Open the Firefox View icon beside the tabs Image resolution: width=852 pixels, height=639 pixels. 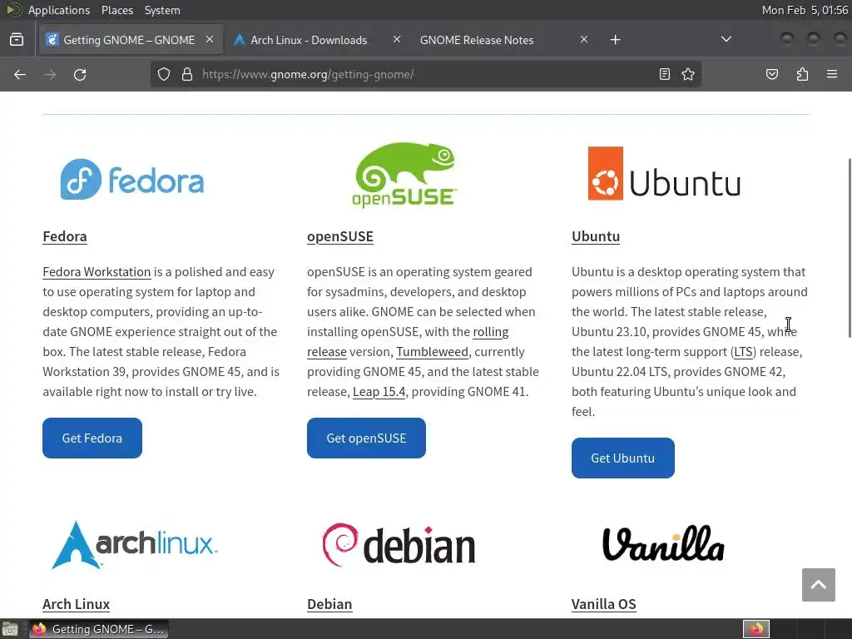17,40
